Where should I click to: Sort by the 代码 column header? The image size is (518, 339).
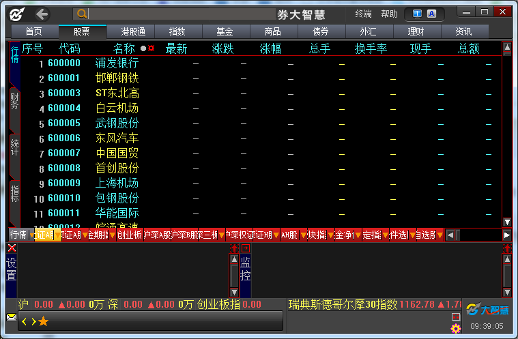pos(70,49)
